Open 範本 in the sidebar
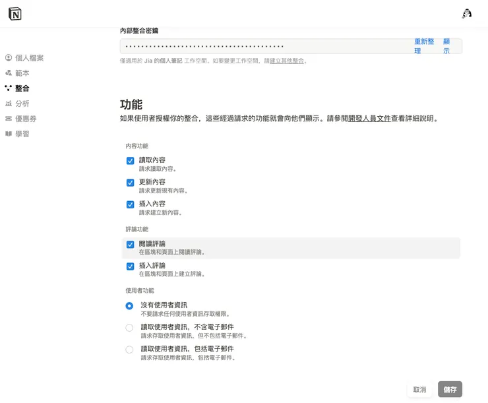The height and width of the screenshot is (403, 488). point(22,73)
